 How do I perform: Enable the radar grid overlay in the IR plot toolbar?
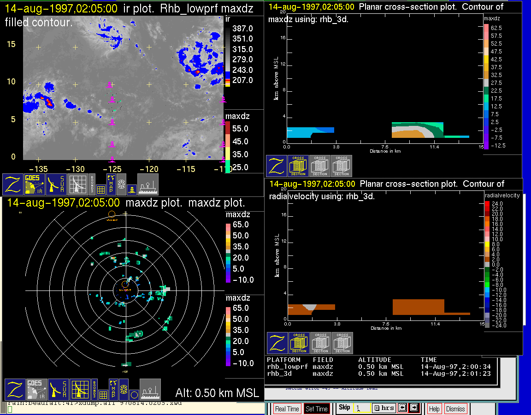click(x=78, y=184)
